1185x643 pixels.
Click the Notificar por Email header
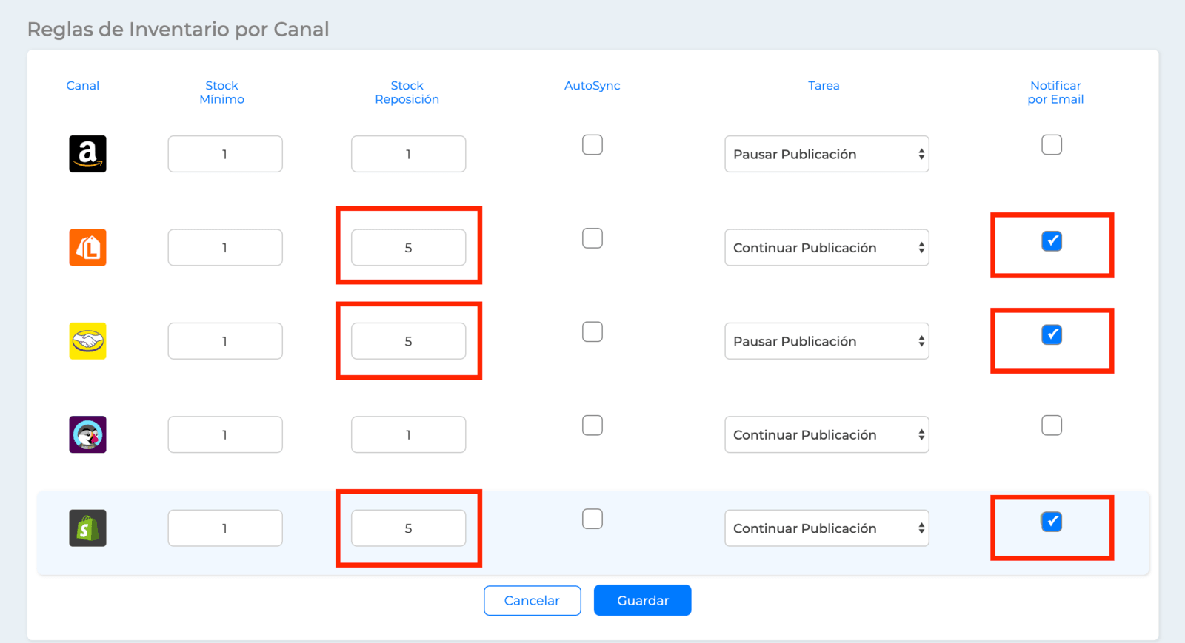point(1055,92)
